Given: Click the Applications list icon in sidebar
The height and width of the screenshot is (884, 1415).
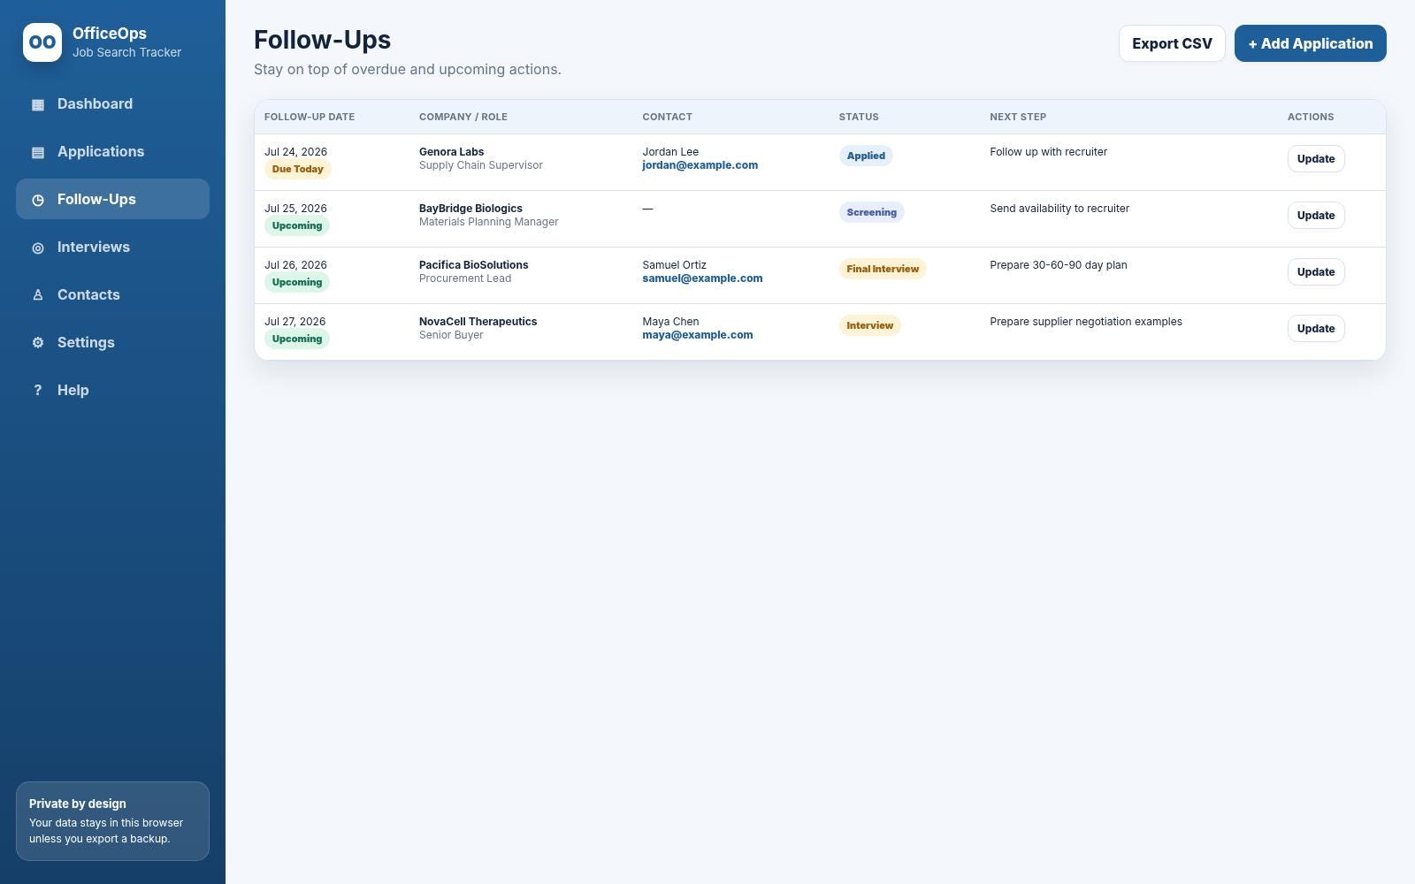Looking at the screenshot, I should click(x=38, y=152).
